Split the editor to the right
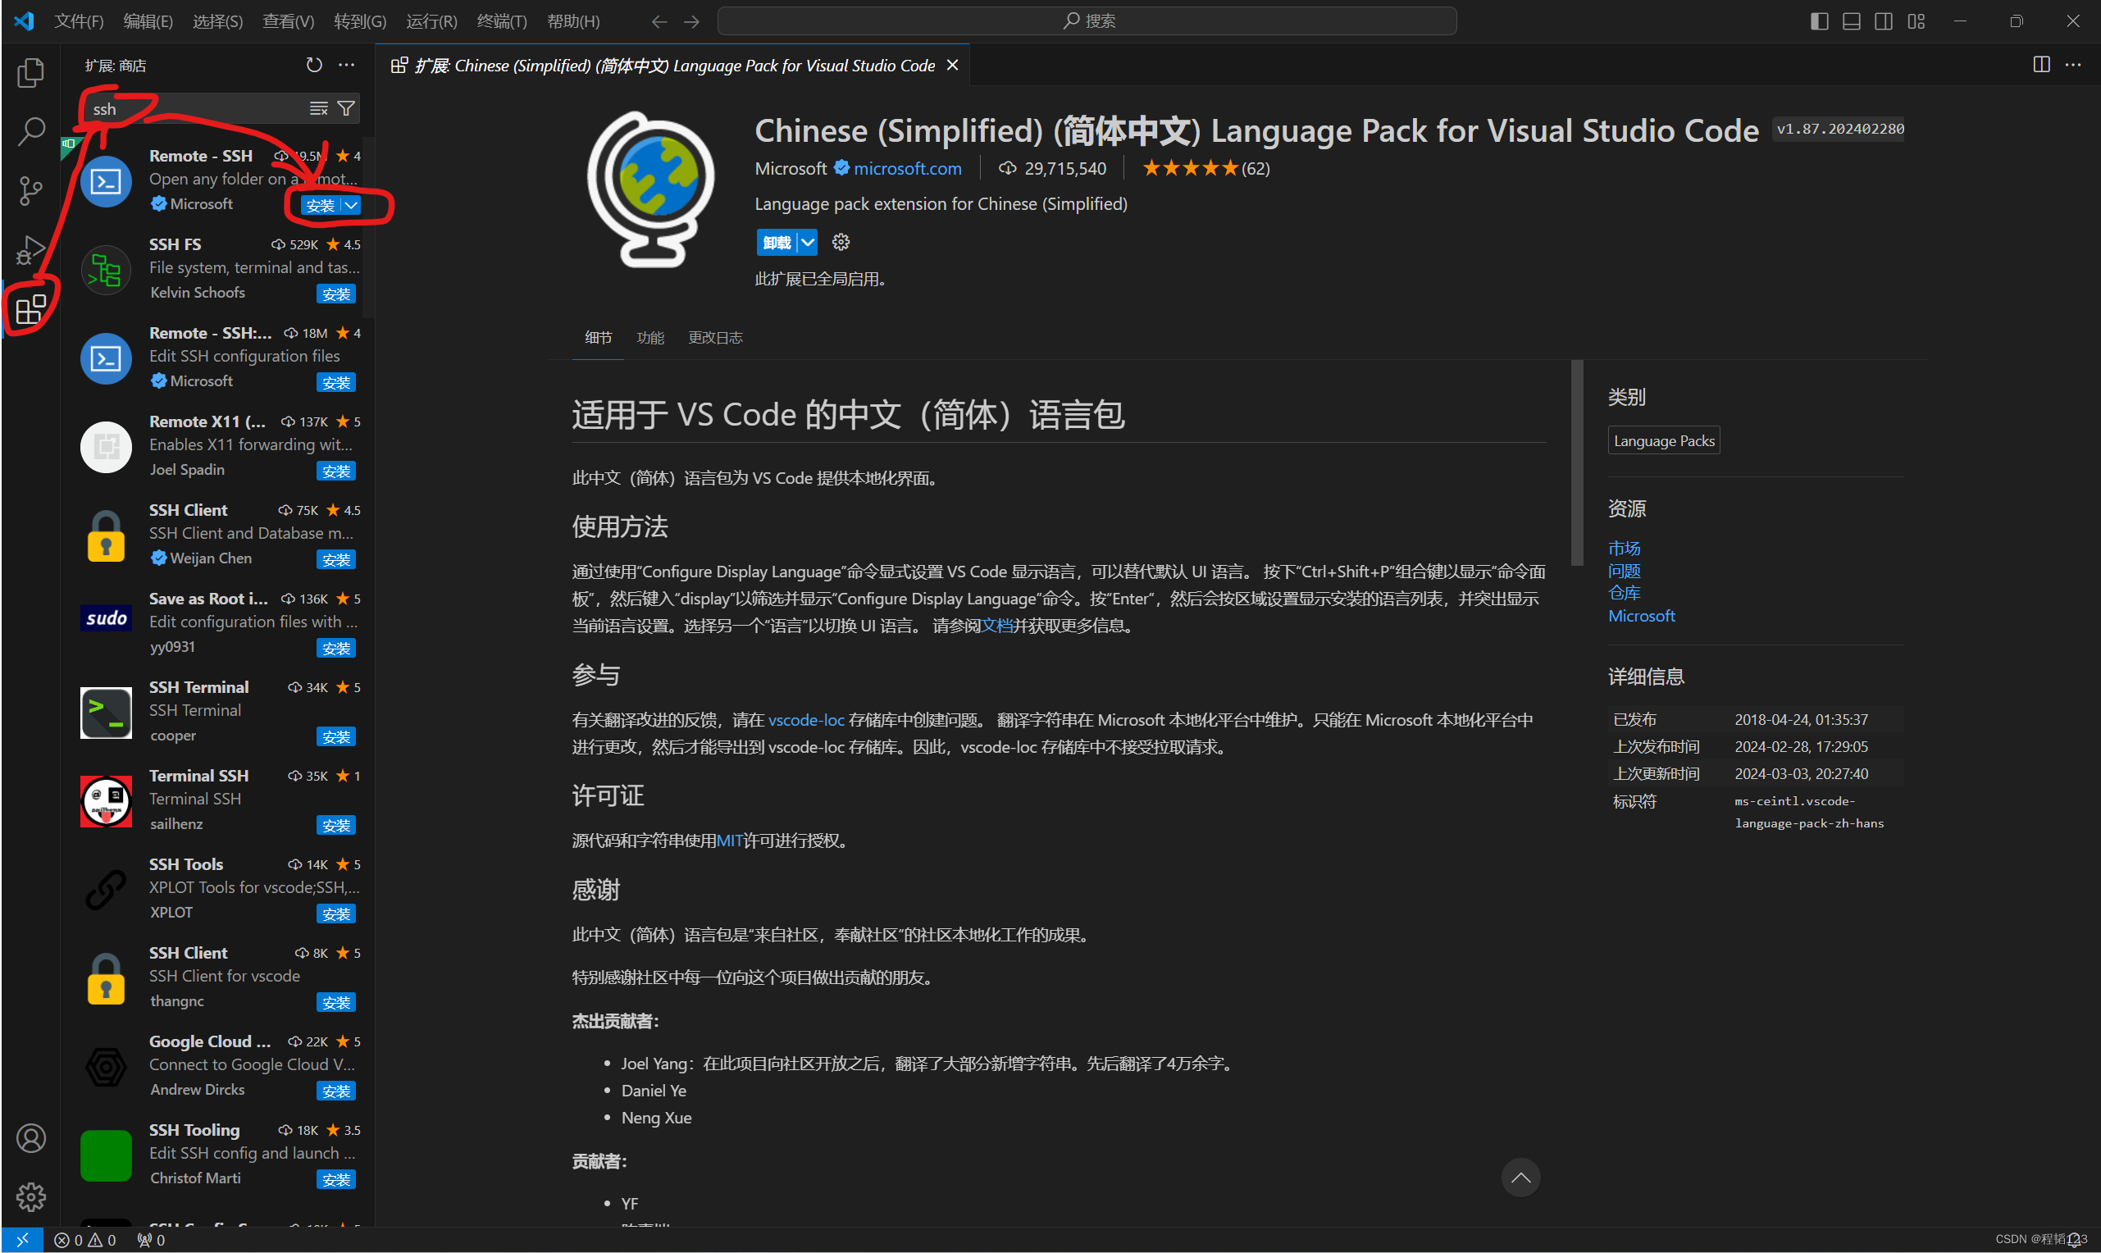This screenshot has width=2101, height=1253. [x=2041, y=65]
